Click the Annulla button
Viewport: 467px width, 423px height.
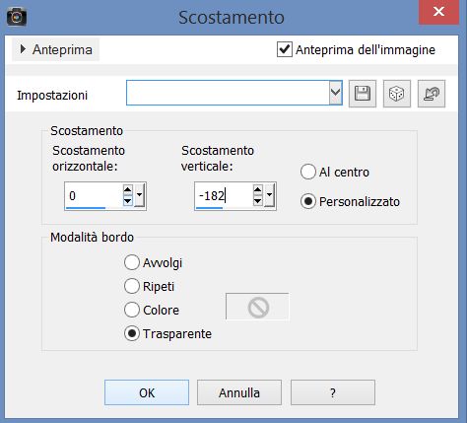(x=239, y=392)
